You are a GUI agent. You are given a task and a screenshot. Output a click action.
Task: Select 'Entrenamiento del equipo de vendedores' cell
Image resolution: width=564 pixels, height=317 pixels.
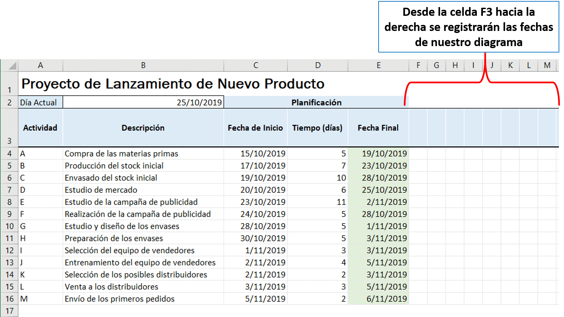pyautogui.click(x=143, y=262)
